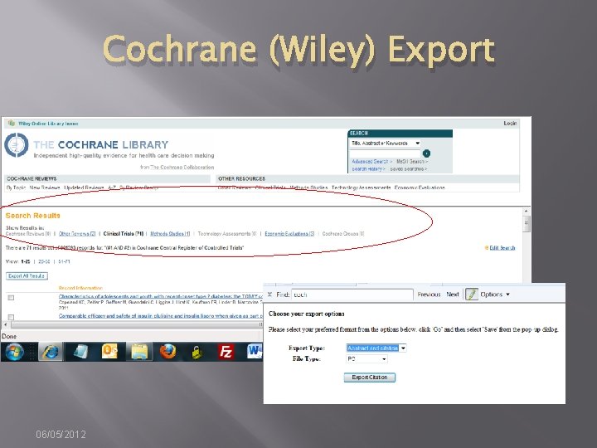The width and height of the screenshot is (597, 448).
Task: Open the Advanced Search link
Action: (x=371, y=162)
